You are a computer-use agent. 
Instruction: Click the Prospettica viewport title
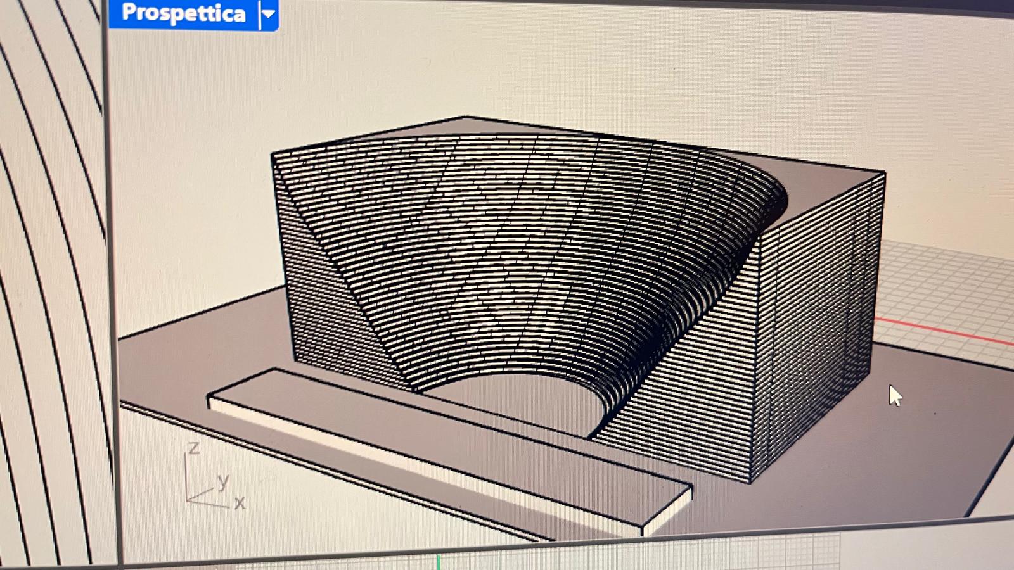tap(183, 13)
